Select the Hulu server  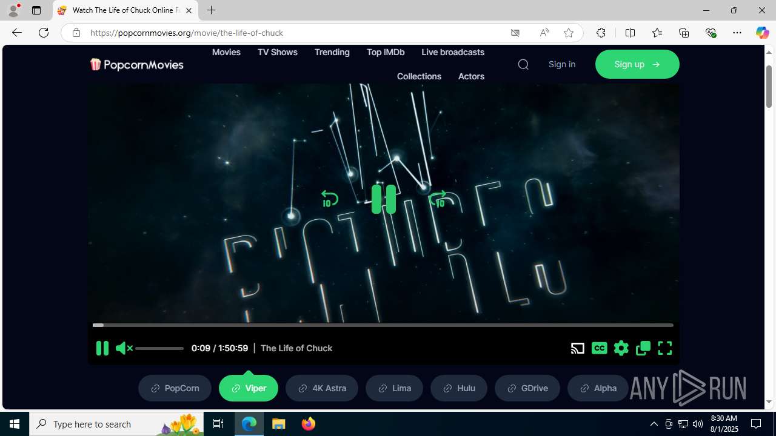[x=459, y=388]
